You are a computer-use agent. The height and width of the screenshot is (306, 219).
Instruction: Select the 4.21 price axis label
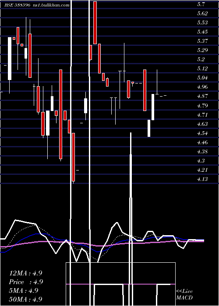(x=202, y=170)
